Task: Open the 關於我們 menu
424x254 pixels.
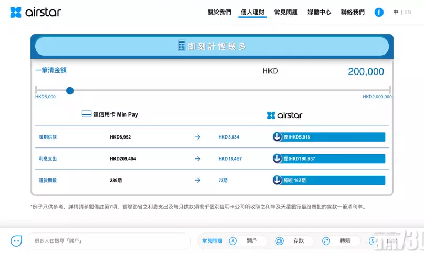Action: tap(219, 12)
